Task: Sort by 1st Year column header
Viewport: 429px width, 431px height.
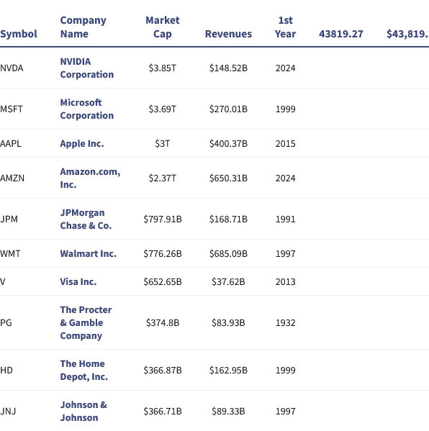Action: (x=286, y=27)
